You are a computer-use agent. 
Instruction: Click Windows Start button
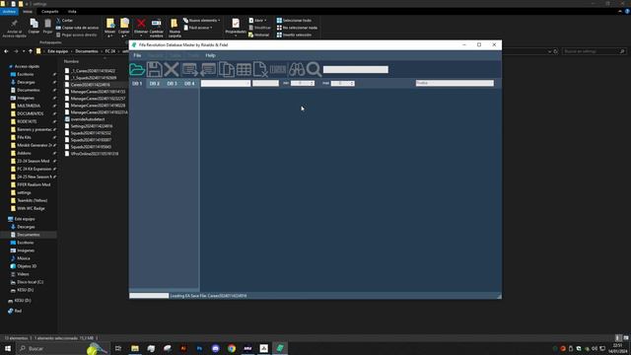click(8, 348)
